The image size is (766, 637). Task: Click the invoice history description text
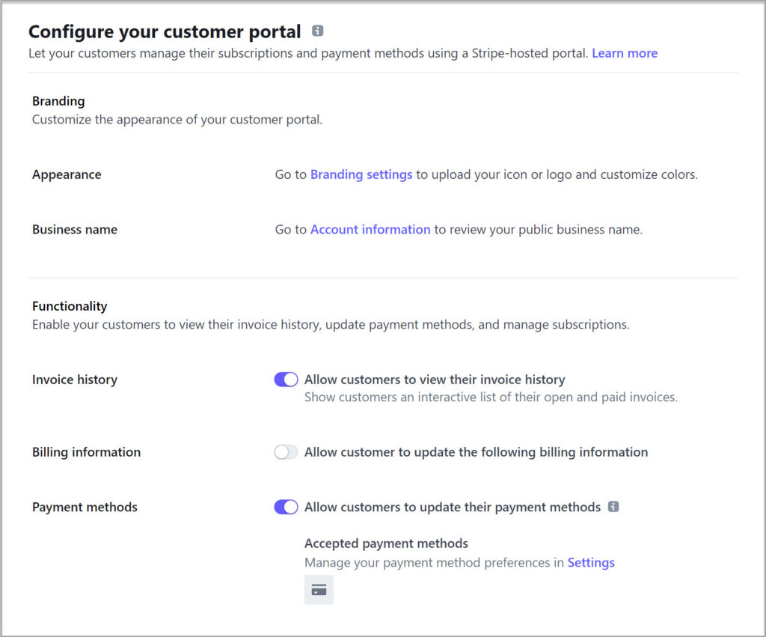[491, 397]
